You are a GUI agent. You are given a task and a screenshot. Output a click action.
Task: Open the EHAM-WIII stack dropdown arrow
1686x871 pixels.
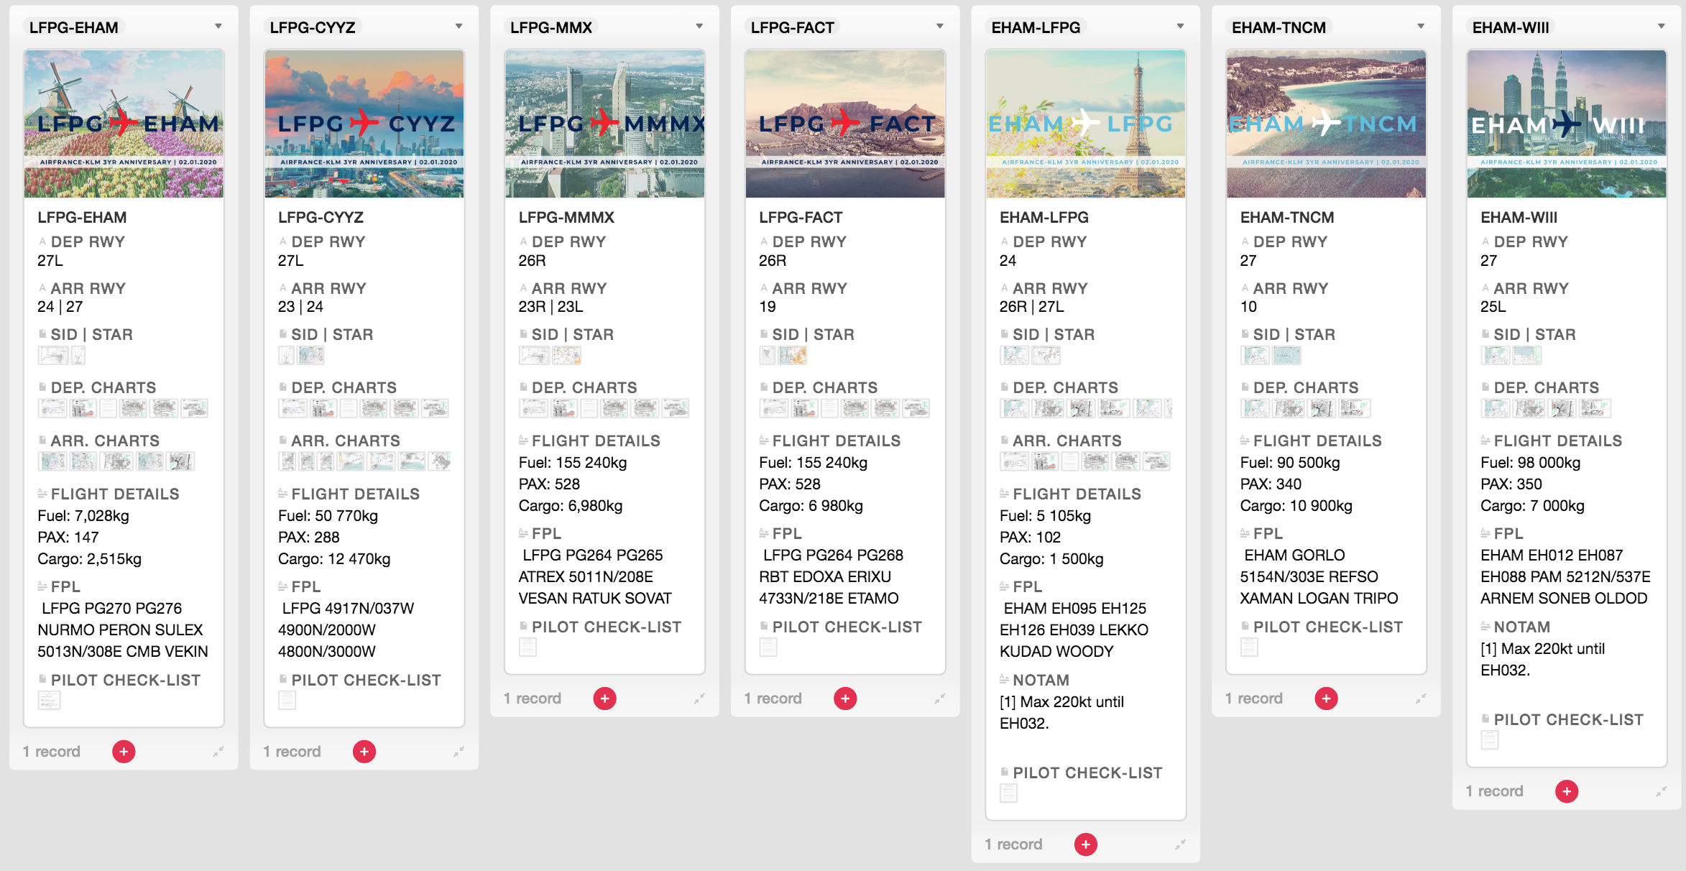(x=1661, y=27)
